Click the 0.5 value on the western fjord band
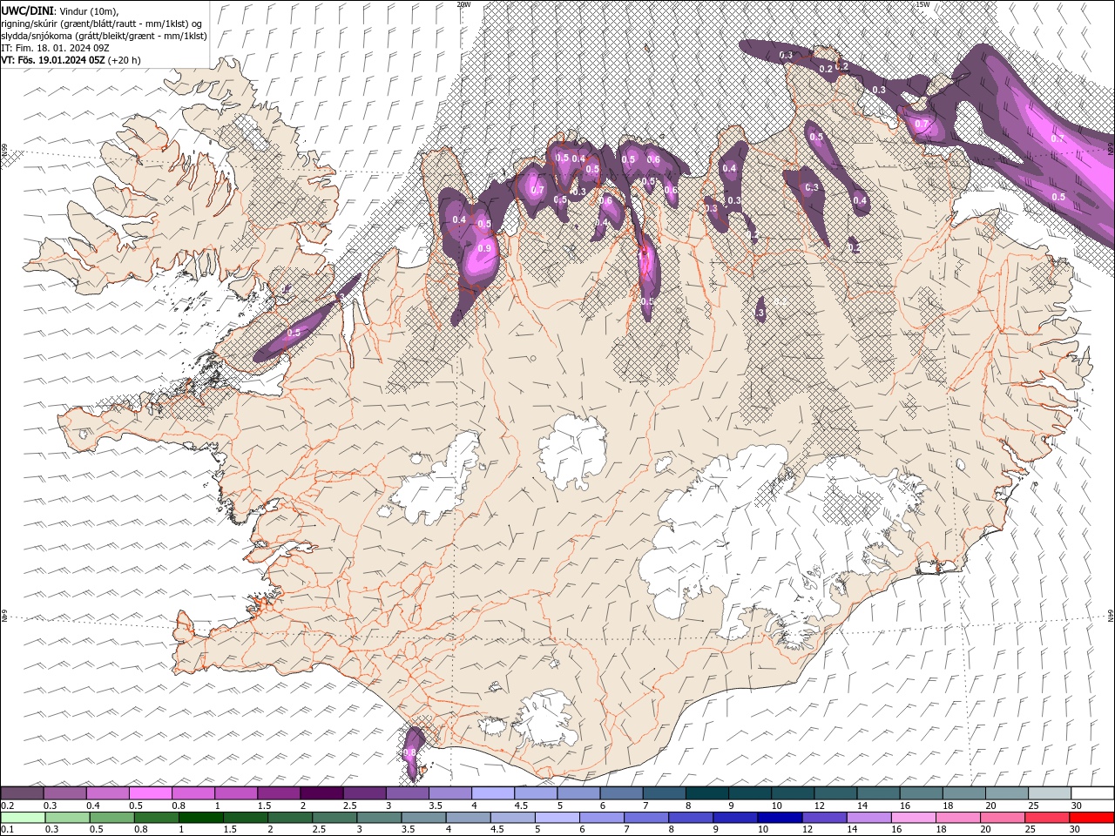The height and width of the screenshot is (836, 1115). click(294, 333)
